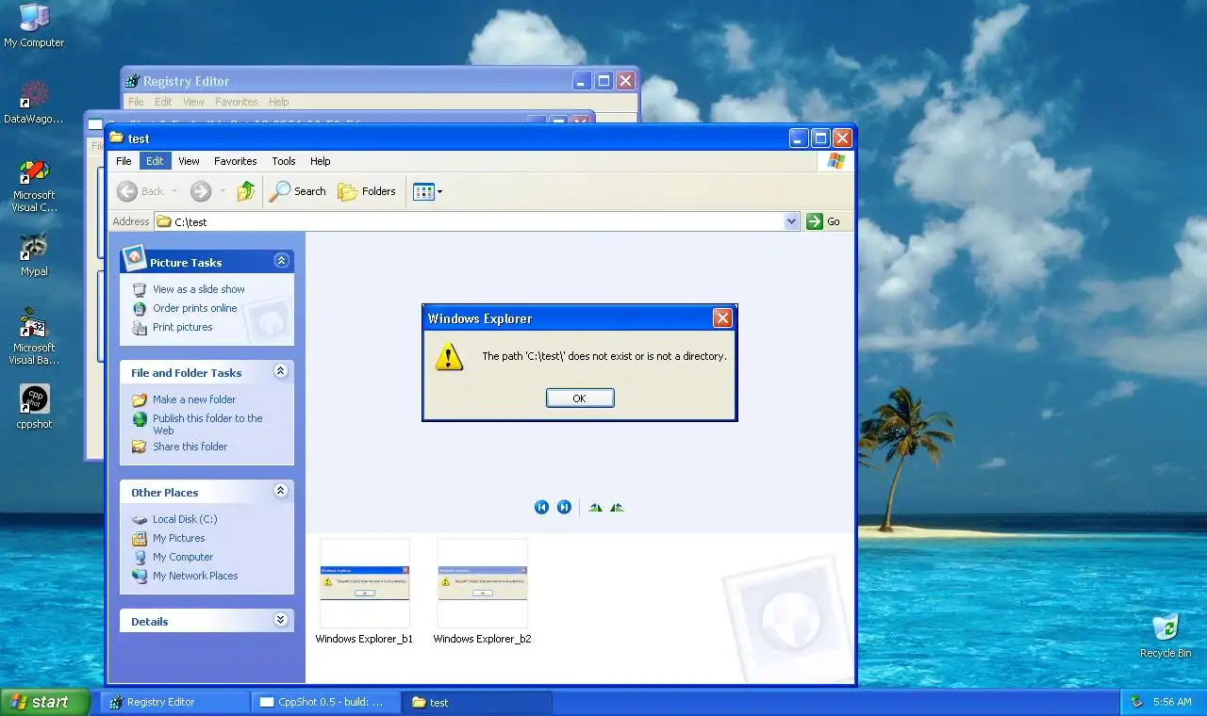Click the system tray icon near clock
This screenshot has height=716, width=1207.
click(x=1136, y=702)
